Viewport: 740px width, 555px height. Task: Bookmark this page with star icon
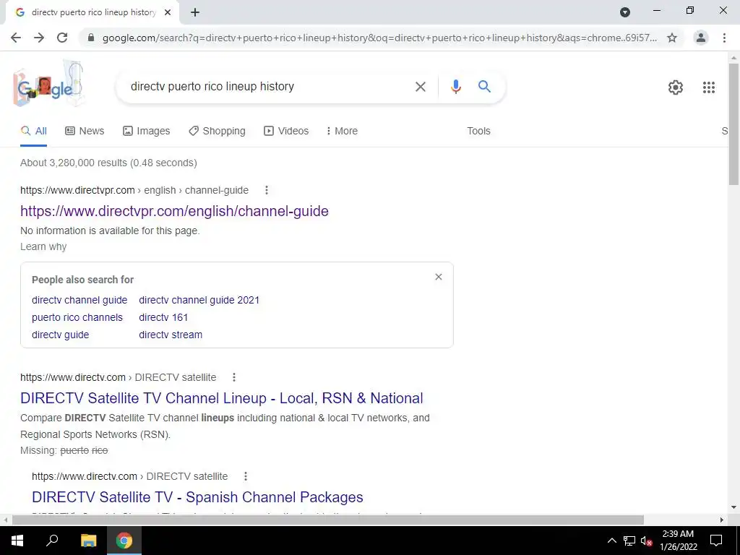click(672, 38)
